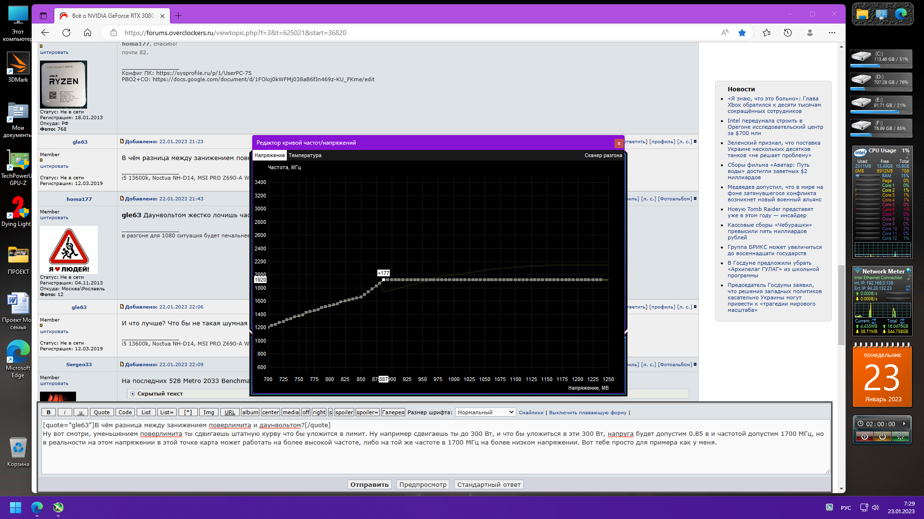Click Windows Start button on taskbar
Screen dimensions: 924x519
[x=15, y=507]
